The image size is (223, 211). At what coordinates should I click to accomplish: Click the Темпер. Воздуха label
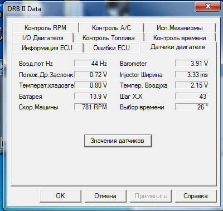(144, 85)
